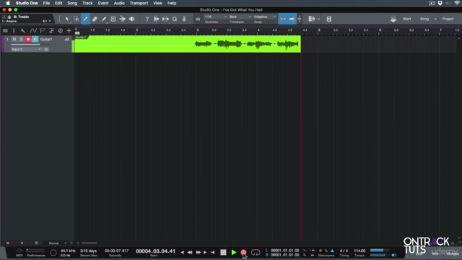
Task: Click the video player icon in the toolbar
Action: coord(329,19)
